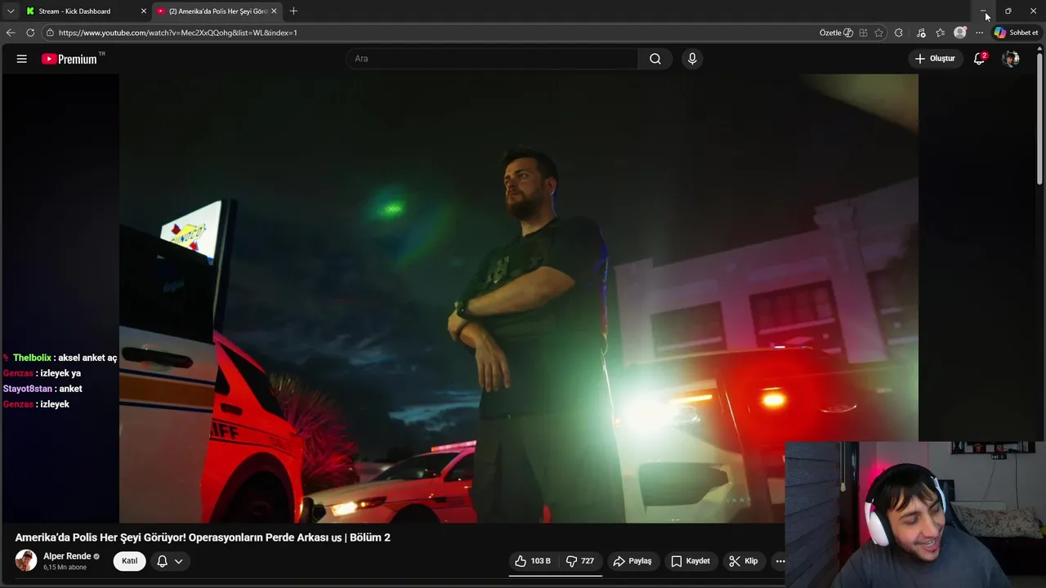Click chat message "izleyek ya"

click(x=60, y=373)
